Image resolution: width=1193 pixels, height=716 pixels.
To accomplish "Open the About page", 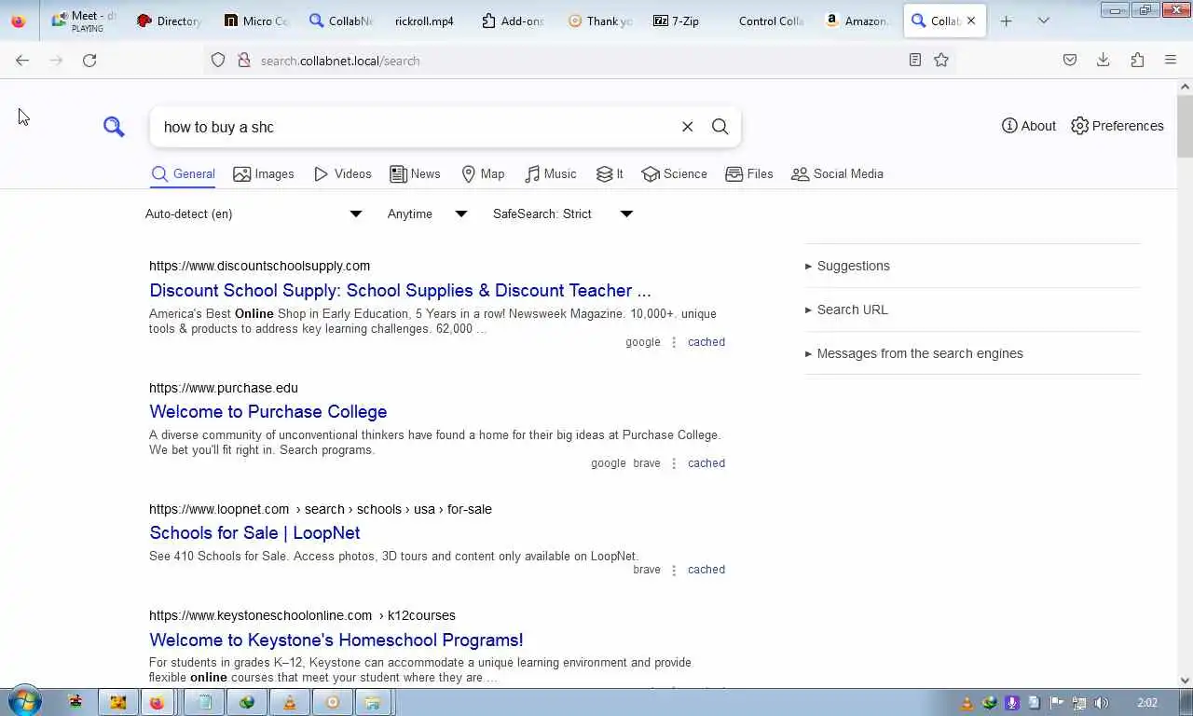I will click(1029, 126).
